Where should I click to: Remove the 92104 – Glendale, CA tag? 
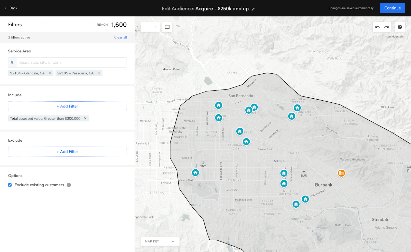(50, 73)
